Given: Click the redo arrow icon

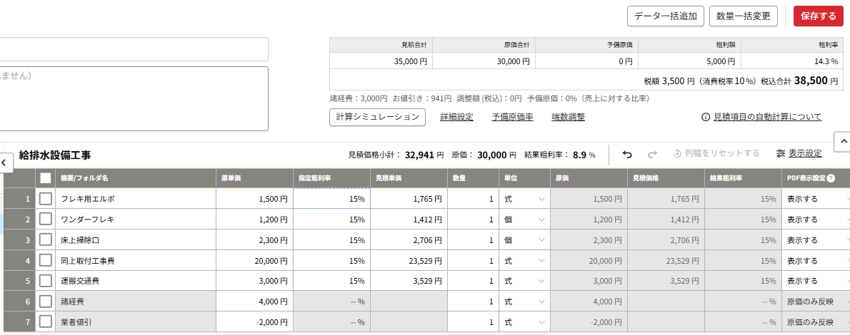Looking at the screenshot, I should click(x=651, y=154).
